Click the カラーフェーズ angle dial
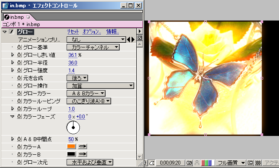Screen dimensions: 279x168 pos(73,127)
